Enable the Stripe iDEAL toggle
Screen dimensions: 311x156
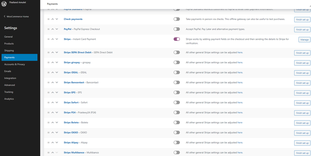pos(177,73)
